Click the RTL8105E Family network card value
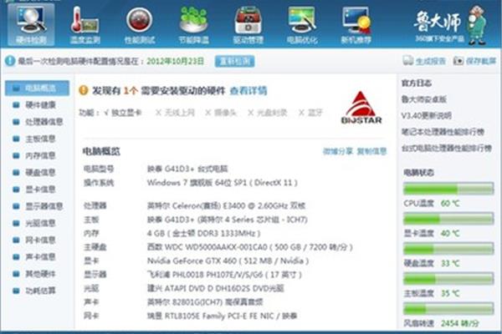Viewport: 502px width, 334px height. (x=223, y=316)
